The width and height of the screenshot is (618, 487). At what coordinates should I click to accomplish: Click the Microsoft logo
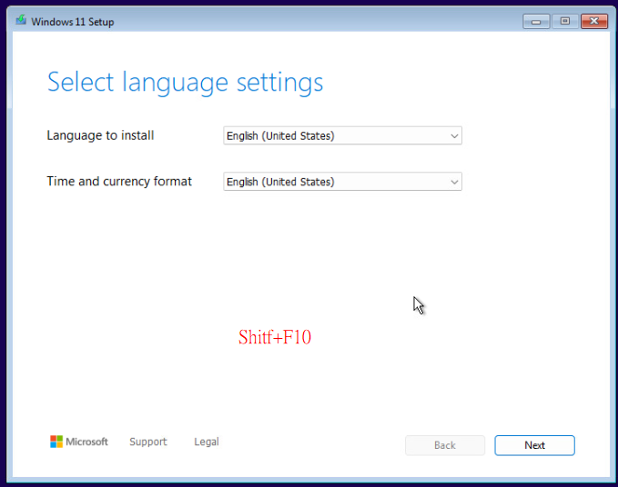pos(79,442)
